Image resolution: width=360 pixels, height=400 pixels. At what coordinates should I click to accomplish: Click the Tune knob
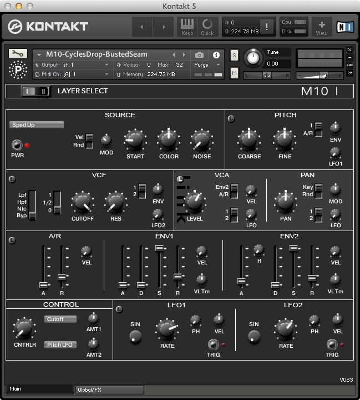click(253, 58)
